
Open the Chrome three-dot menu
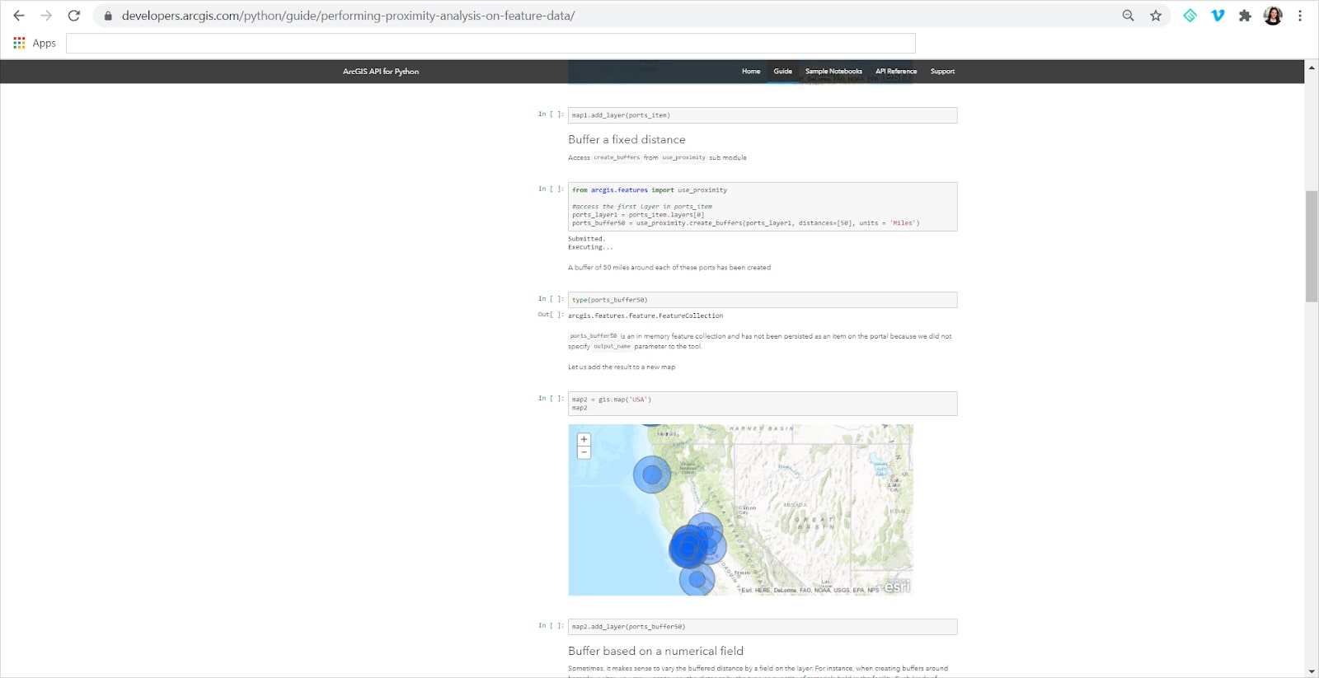1300,16
